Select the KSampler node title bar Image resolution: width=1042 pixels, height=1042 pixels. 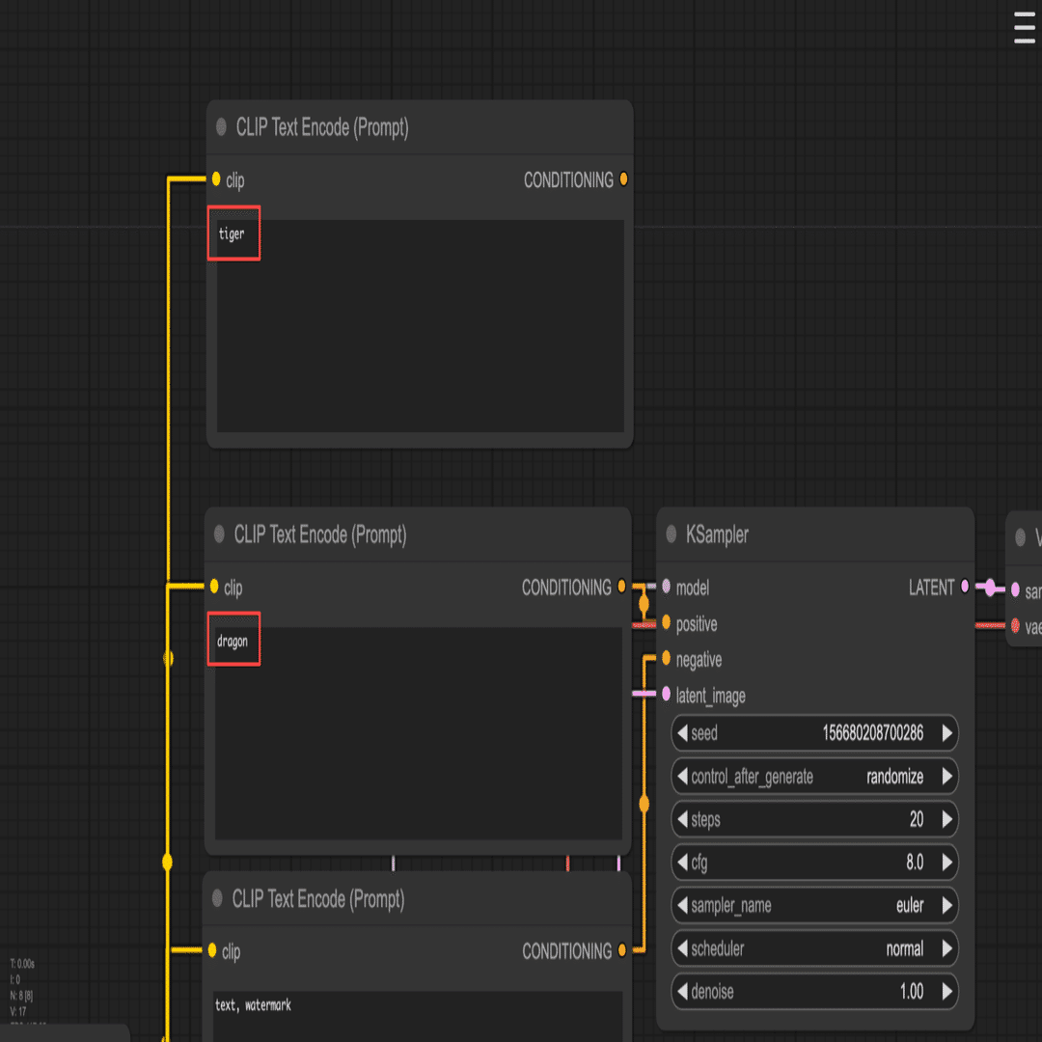(x=815, y=535)
